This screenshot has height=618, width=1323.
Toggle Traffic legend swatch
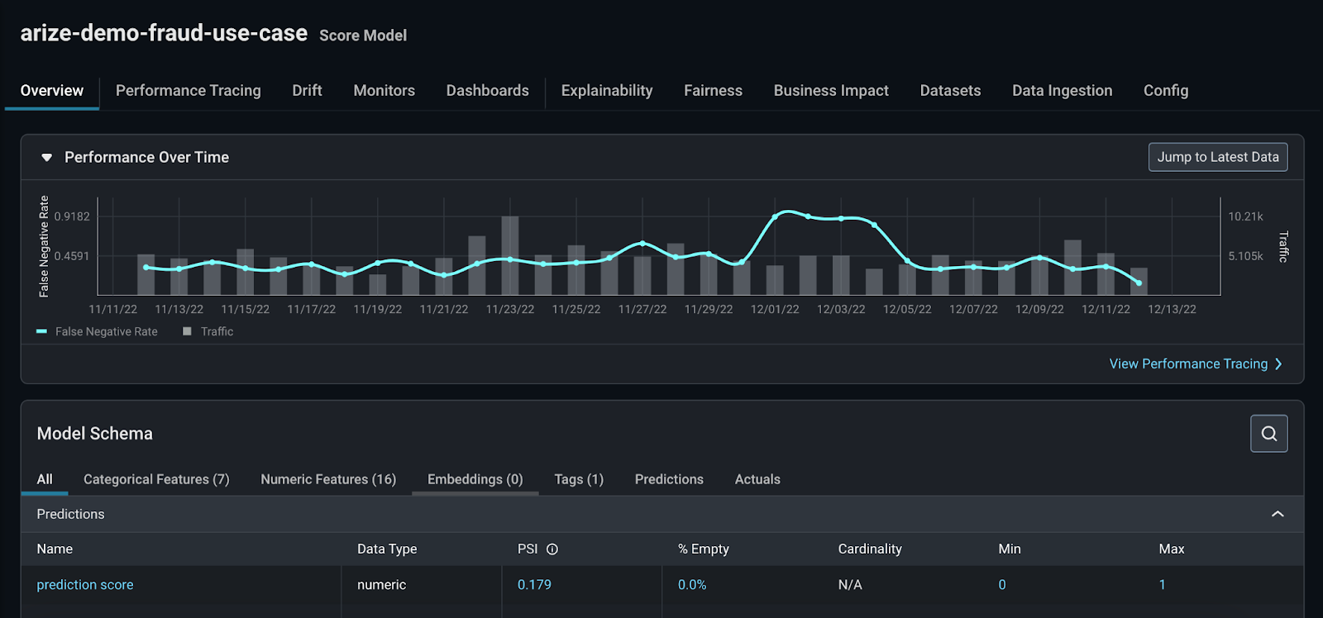tap(187, 331)
